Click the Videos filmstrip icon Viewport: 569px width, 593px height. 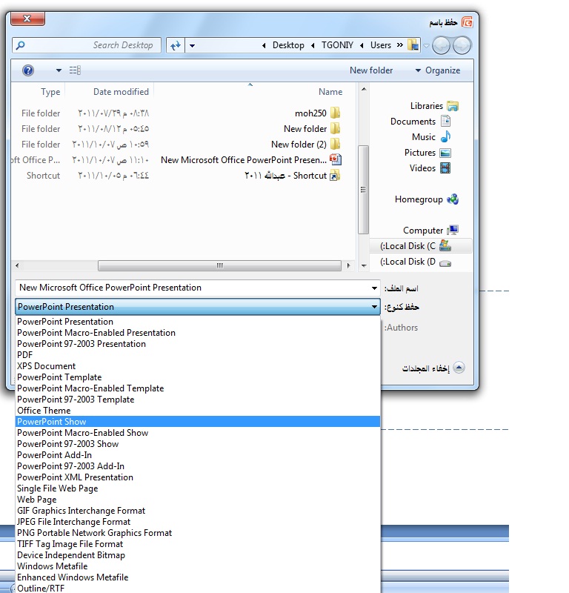click(x=446, y=168)
